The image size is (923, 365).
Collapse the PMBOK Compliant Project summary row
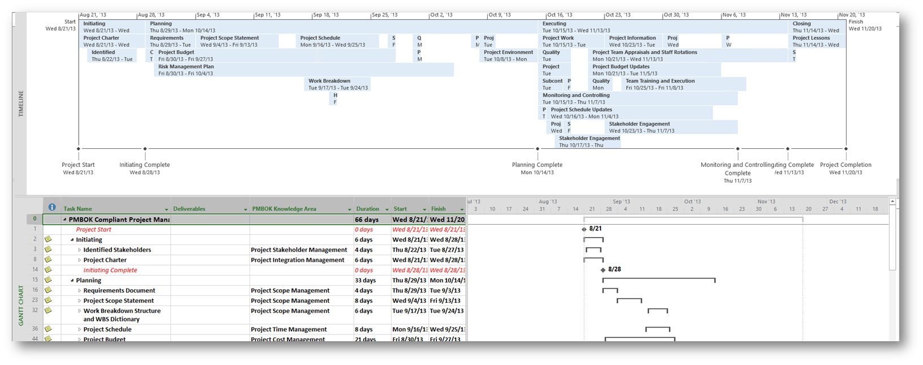tap(65, 220)
